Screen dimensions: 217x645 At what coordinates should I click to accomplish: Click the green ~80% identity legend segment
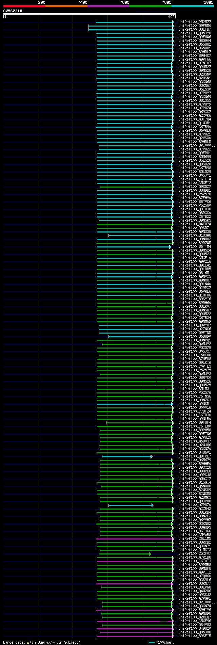coord(150,6)
